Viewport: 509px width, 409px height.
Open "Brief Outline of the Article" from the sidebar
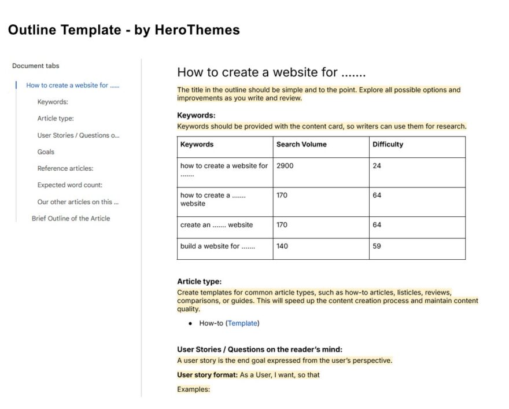pyautogui.click(x=71, y=218)
